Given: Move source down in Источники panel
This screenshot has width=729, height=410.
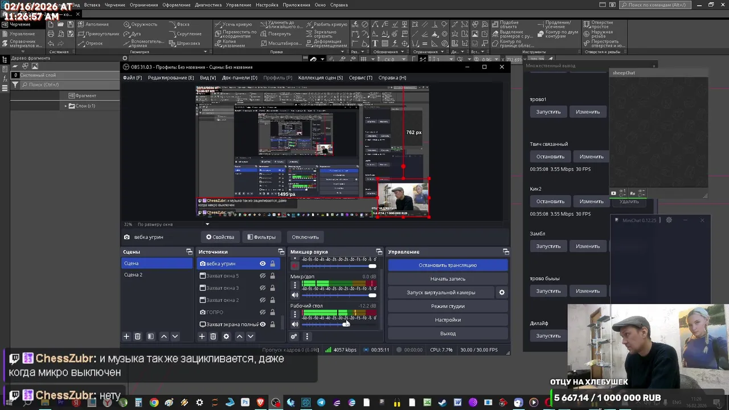Looking at the screenshot, I should point(250,337).
